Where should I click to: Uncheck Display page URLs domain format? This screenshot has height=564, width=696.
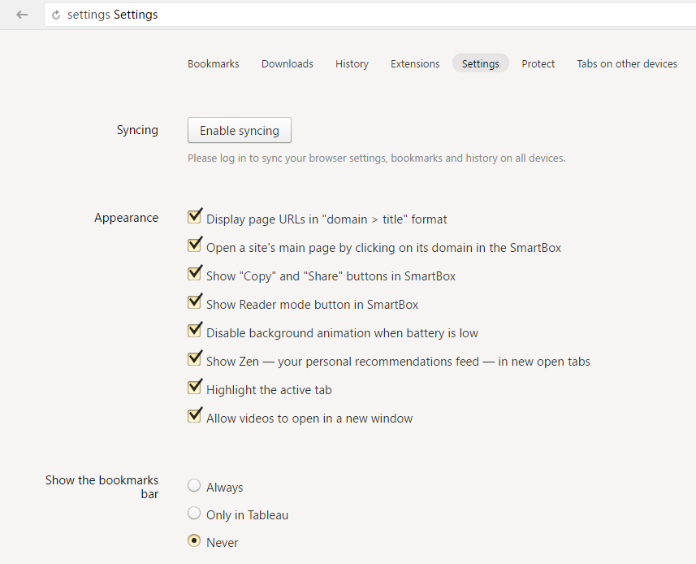[x=194, y=217]
